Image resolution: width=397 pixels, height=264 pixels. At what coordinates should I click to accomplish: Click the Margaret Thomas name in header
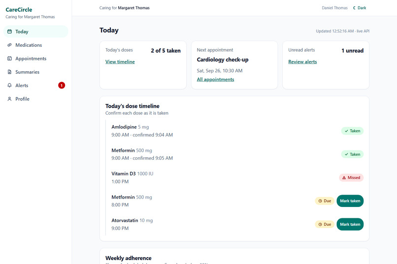(x=133, y=8)
